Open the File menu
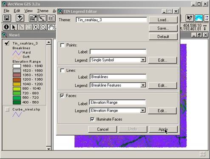The width and height of the screenshot is (210, 159). pyautogui.click(x=6, y=11)
